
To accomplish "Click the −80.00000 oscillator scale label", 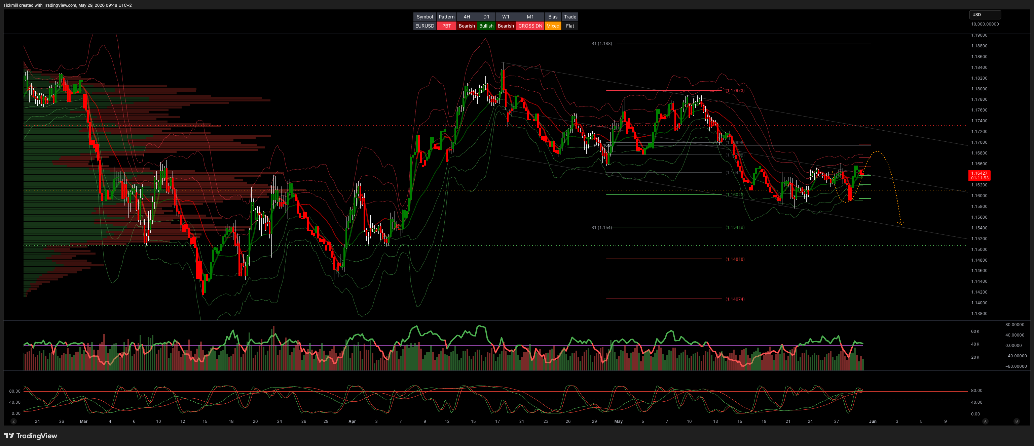I will click(x=1016, y=366).
